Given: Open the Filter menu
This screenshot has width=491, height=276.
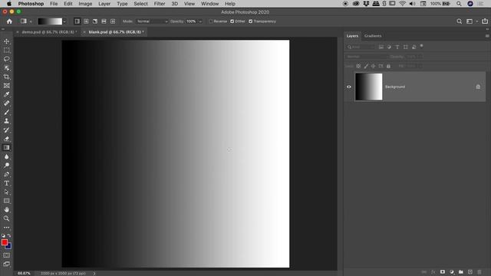Looking at the screenshot, I should coord(160,4).
